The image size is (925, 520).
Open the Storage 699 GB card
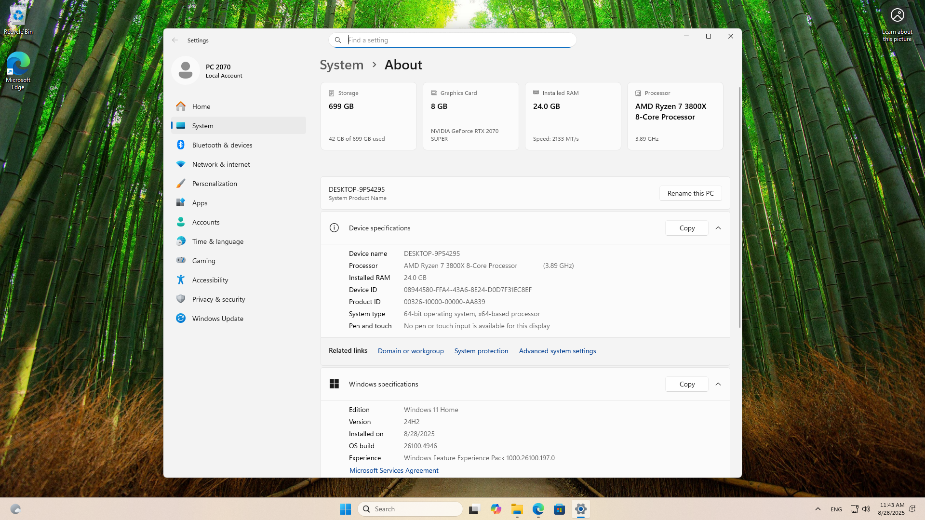(x=369, y=116)
